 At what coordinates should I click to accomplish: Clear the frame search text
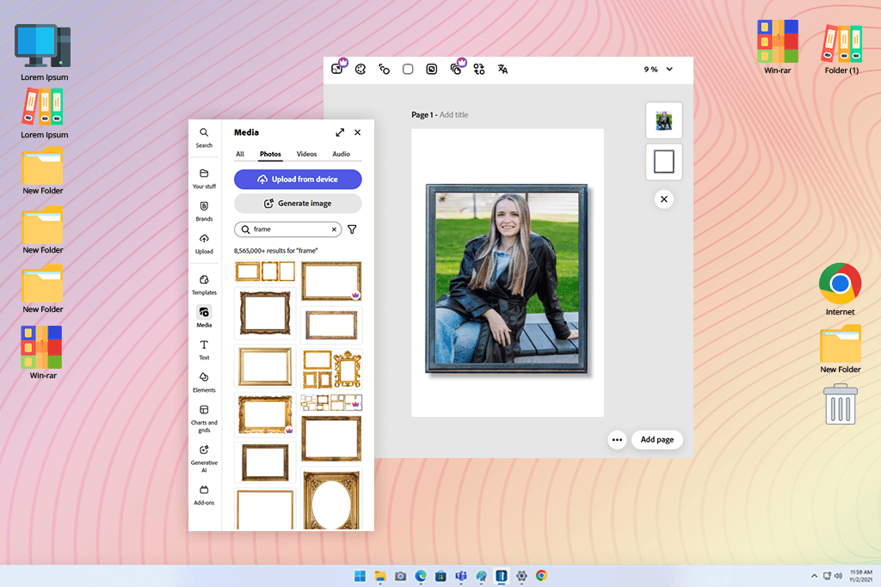(334, 229)
